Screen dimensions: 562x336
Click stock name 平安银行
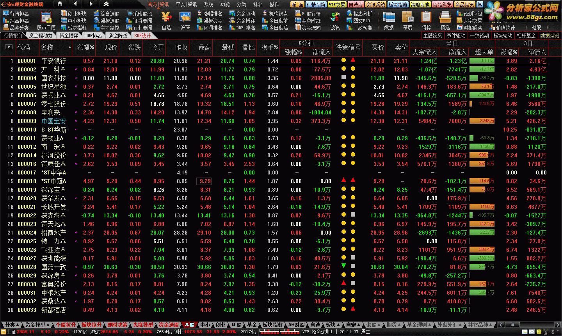[54, 61]
